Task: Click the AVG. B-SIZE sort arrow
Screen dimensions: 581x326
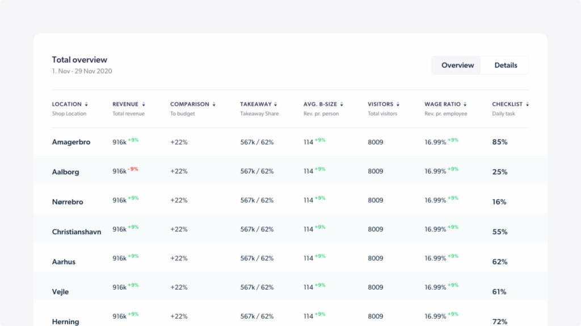Action: [x=342, y=105]
